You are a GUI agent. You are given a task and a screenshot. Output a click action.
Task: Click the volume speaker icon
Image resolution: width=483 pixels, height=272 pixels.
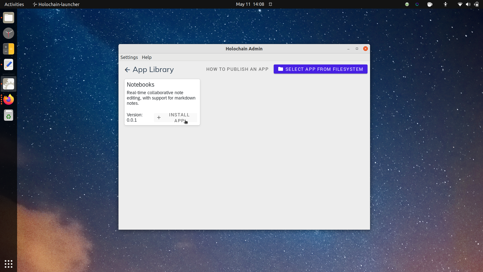468,4
